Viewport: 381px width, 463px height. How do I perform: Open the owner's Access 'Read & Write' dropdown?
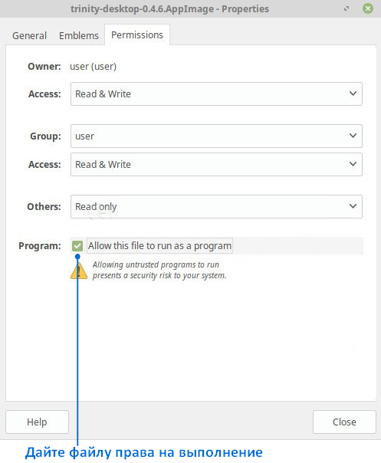216,94
